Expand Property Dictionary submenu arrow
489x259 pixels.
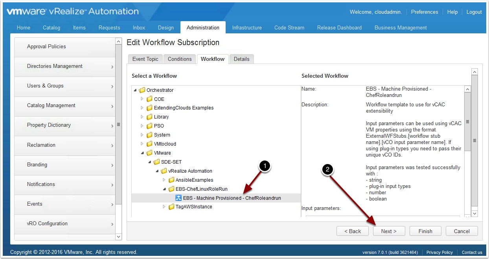(x=112, y=126)
